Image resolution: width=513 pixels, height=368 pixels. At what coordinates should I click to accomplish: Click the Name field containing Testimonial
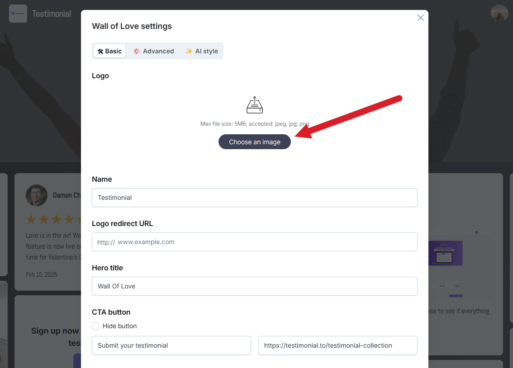pyautogui.click(x=255, y=198)
